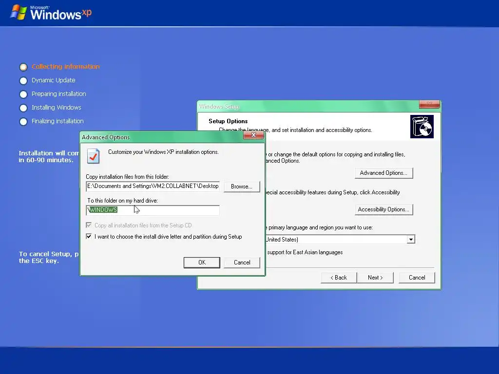Click the 'support for East Asian languages' text
The width and height of the screenshot is (499, 374).
click(x=305, y=252)
